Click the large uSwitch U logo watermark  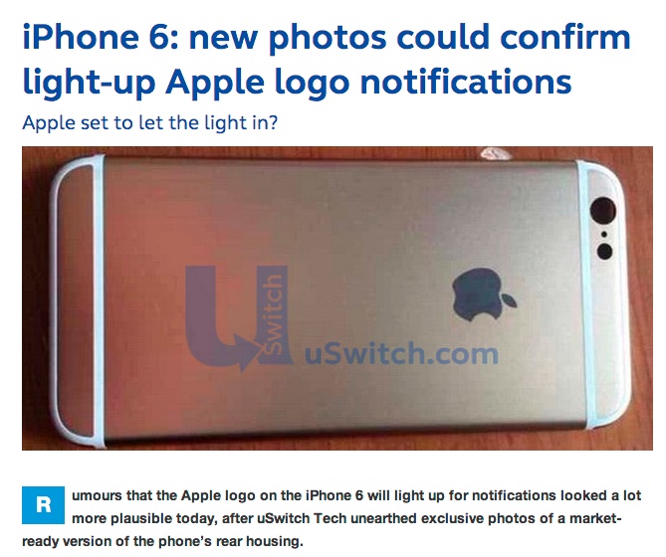tap(238, 318)
